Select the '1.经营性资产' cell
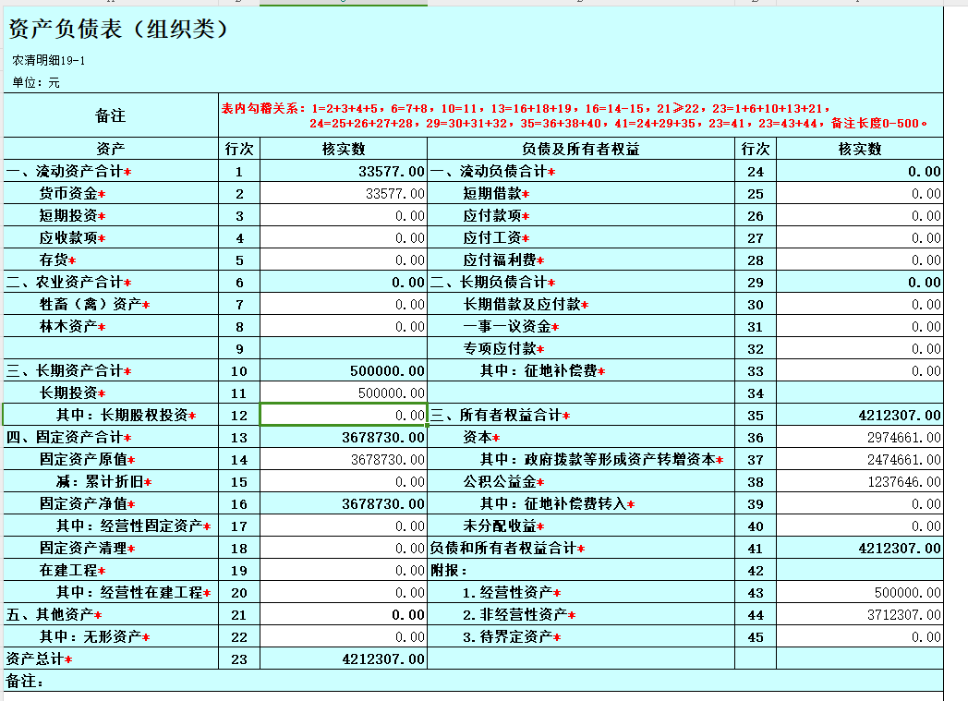This screenshot has height=701, width=968. 581,593
